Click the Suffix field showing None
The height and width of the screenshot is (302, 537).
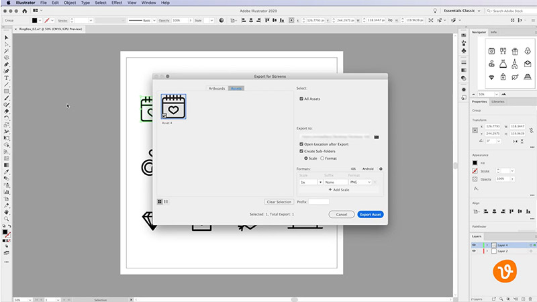[x=336, y=182]
